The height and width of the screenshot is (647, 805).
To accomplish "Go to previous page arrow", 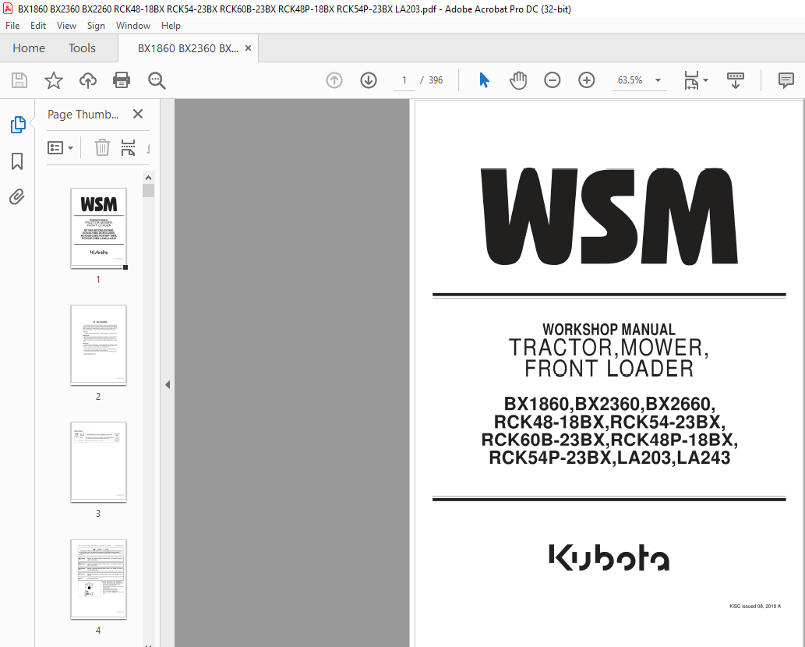I will (x=334, y=80).
